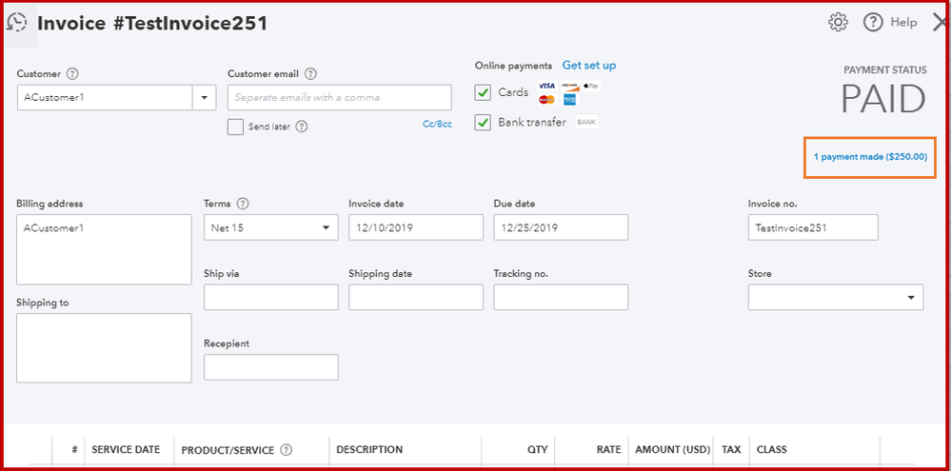
Task: Click the Customer email input field
Action: pyautogui.click(x=340, y=98)
